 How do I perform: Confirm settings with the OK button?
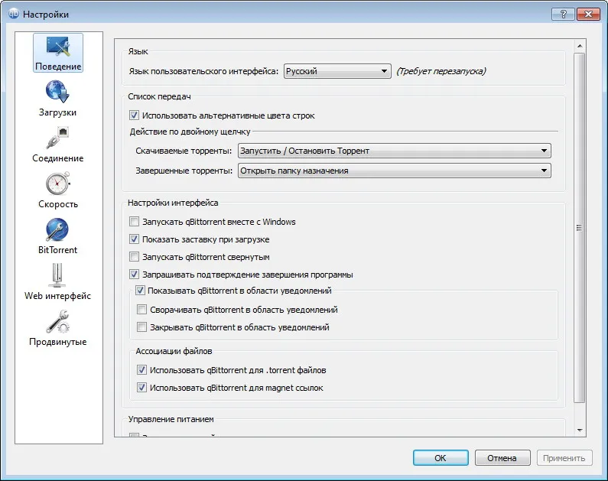[x=441, y=458]
